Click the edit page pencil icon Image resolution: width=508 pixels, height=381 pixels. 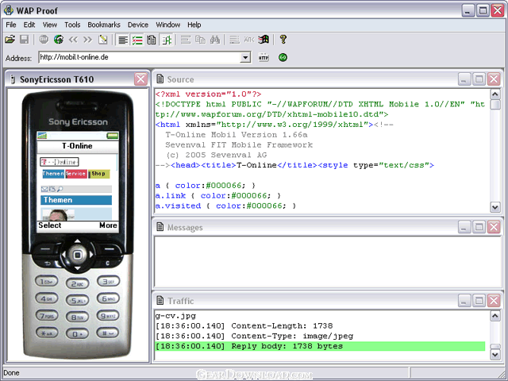click(x=102, y=40)
